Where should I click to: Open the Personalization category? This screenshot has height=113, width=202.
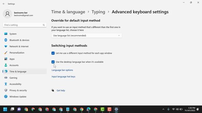coord(25,53)
